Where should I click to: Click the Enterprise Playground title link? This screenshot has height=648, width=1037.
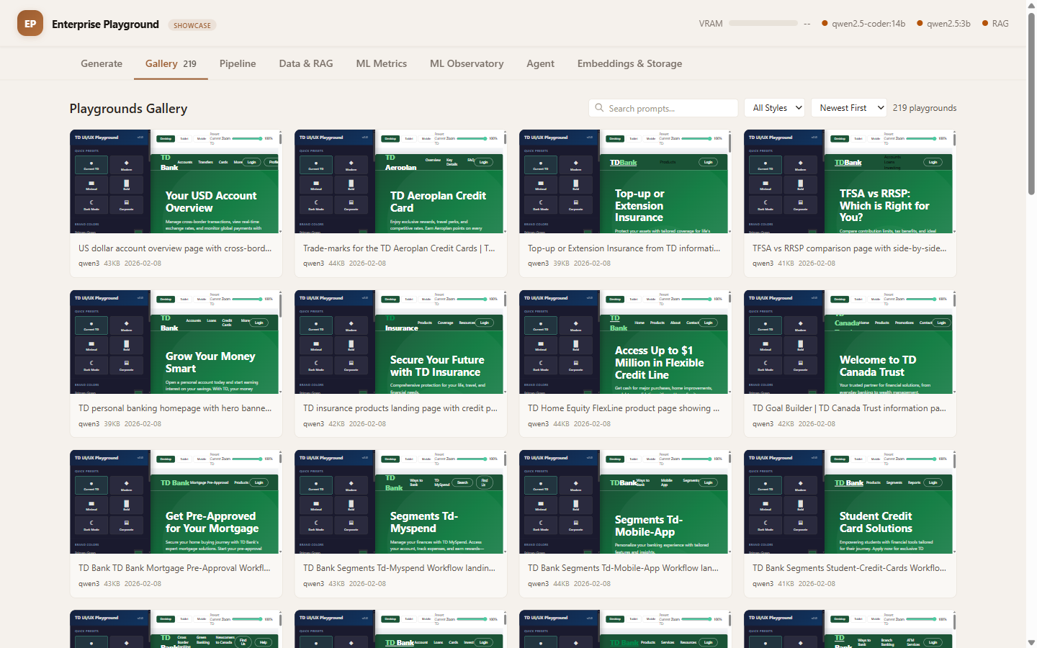(x=105, y=24)
